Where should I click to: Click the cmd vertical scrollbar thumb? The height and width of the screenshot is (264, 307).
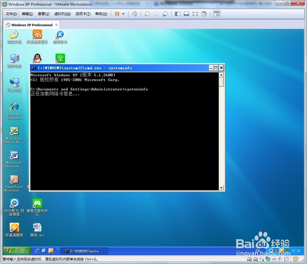click(x=221, y=82)
